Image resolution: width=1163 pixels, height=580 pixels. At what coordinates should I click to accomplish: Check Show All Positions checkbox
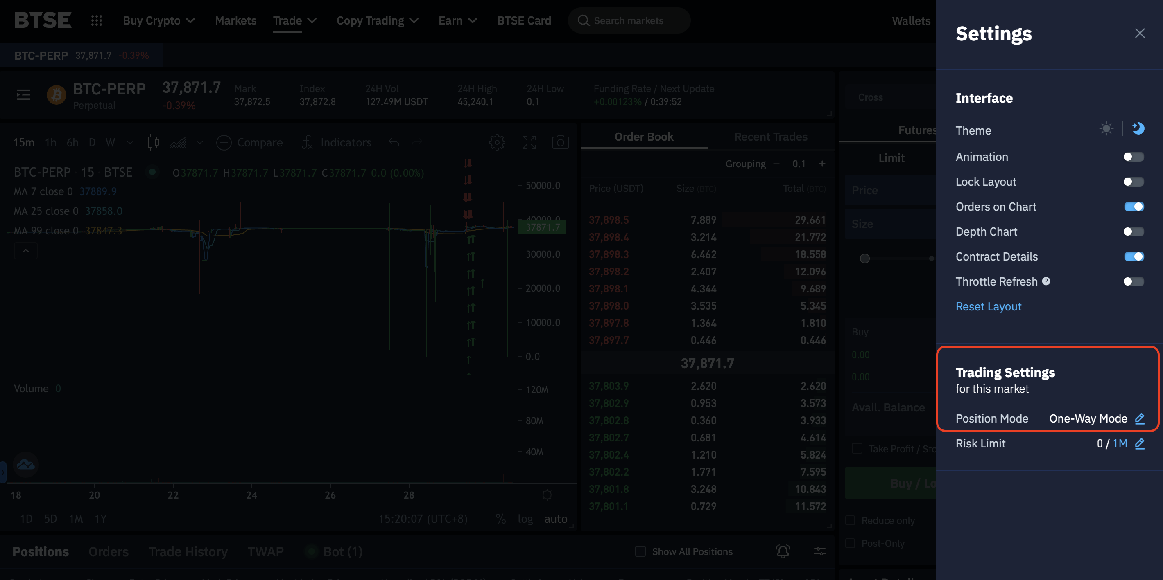click(640, 551)
